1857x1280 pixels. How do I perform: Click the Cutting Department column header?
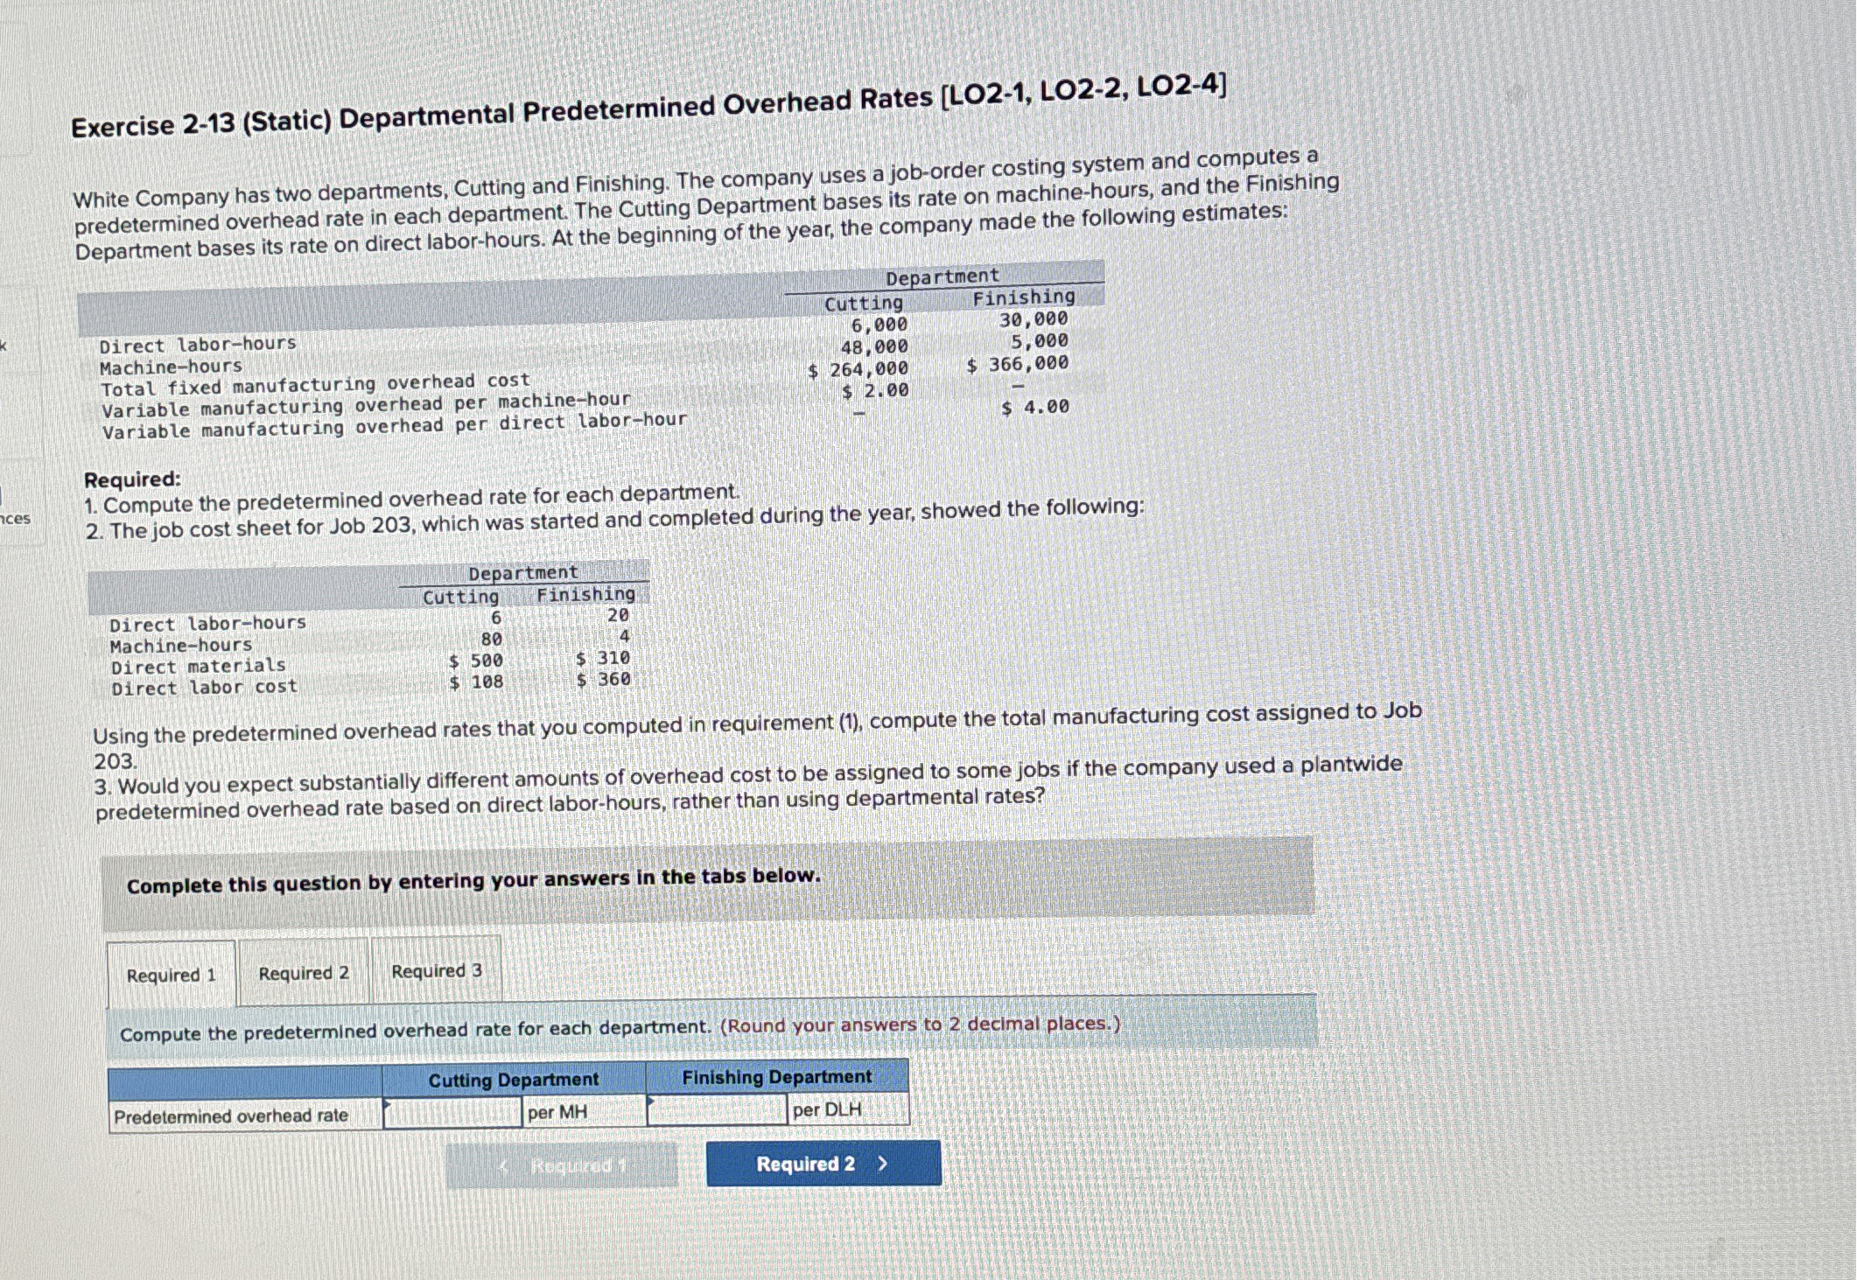pyautogui.click(x=513, y=1081)
